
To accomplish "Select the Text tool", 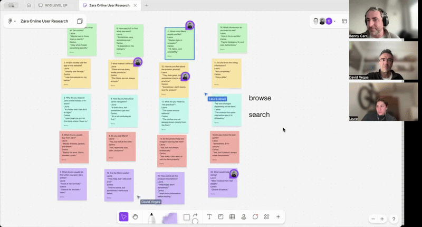I will tap(209, 216).
